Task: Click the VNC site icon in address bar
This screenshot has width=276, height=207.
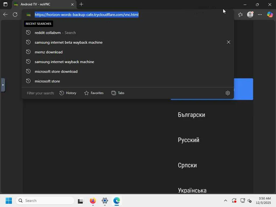Action: [x=29, y=15]
